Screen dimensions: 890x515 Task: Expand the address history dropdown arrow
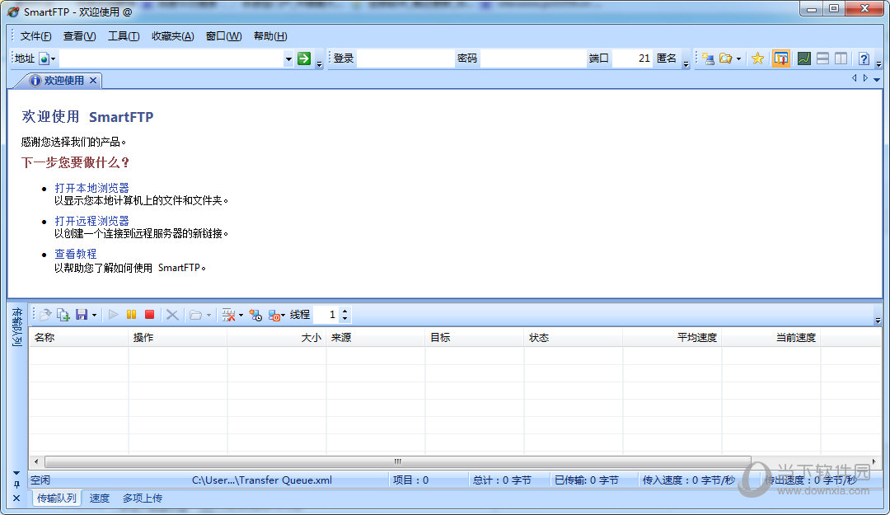coord(288,59)
